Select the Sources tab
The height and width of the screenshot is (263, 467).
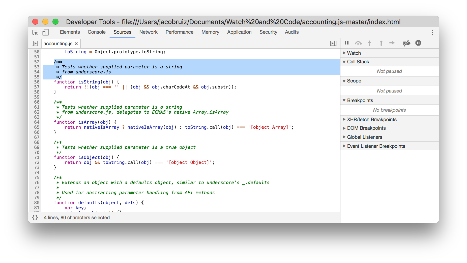point(122,32)
